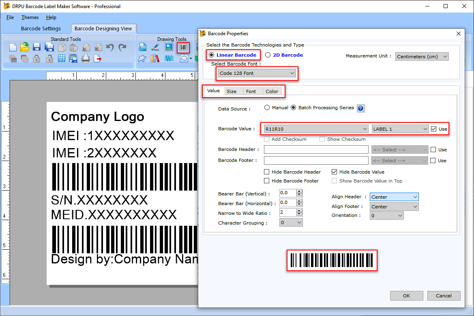Click the Send to Back icon
474x316 pixels.
click(25, 59)
